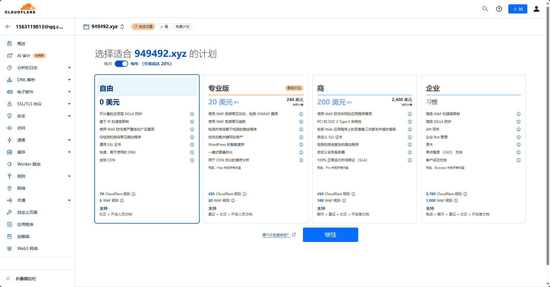This screenshot has height=287, width=550.
Task: Expand the 交通 menu
Action: pyautogui.click(x=69, y=200)
